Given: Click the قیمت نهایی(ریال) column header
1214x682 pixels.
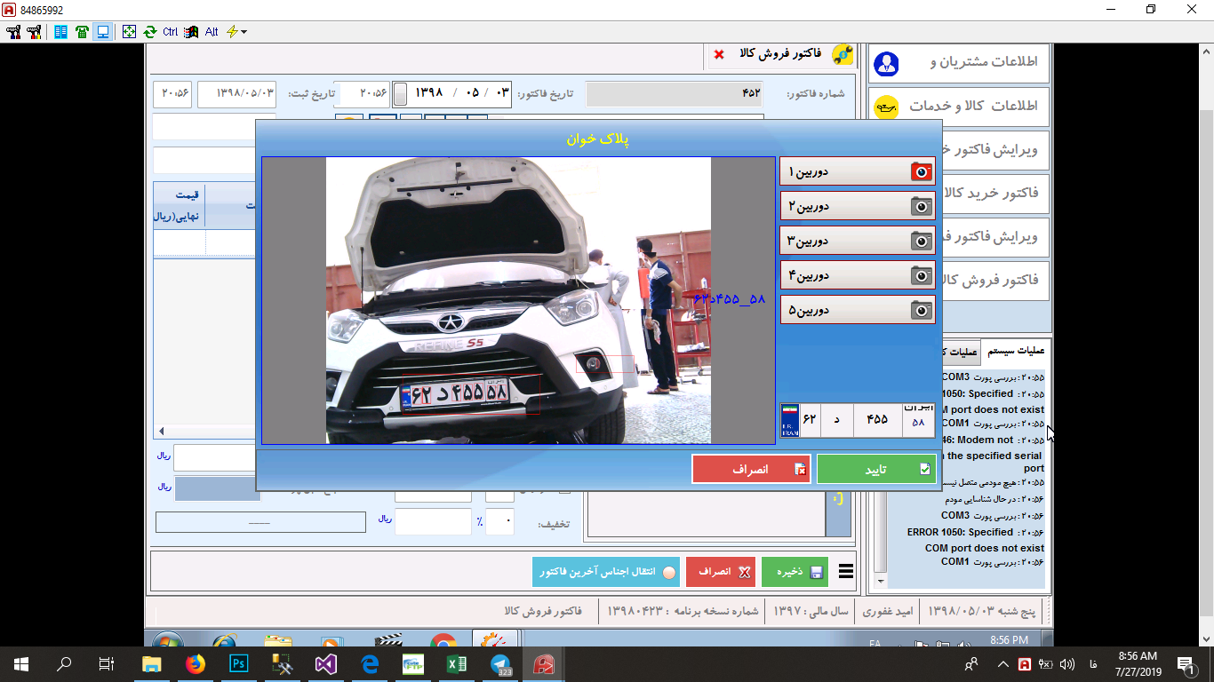Looking at the screenshot, I should 179,206.
